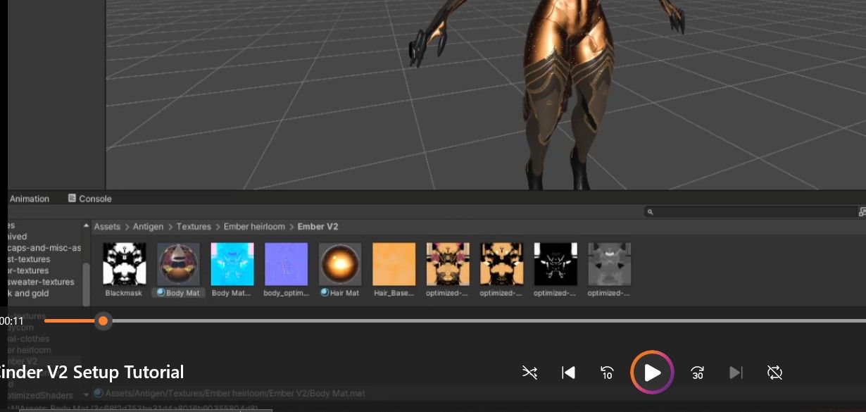Skip forward 30 seconds
This screenshot has width=866, height=412.
[698, 373]
